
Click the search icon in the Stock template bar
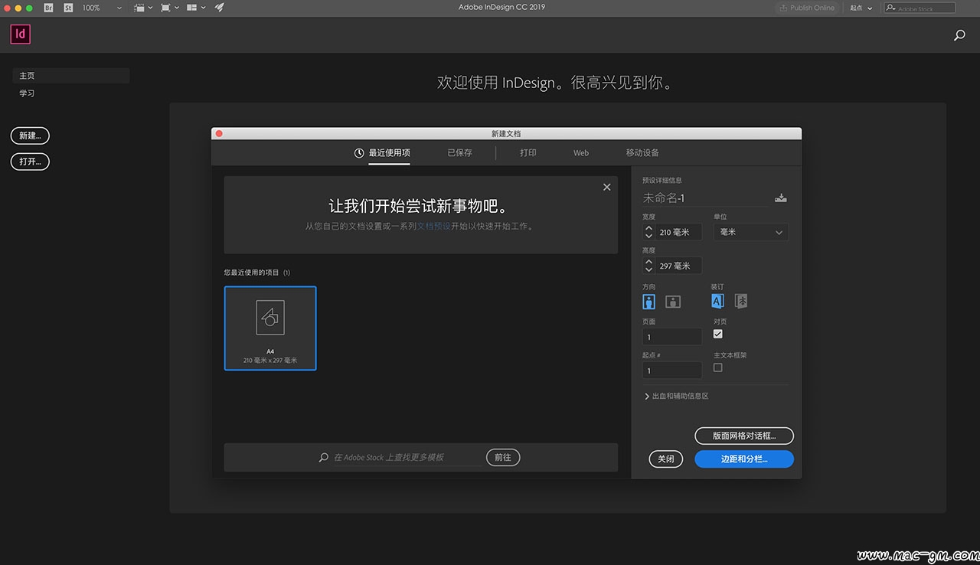(324, 457)
